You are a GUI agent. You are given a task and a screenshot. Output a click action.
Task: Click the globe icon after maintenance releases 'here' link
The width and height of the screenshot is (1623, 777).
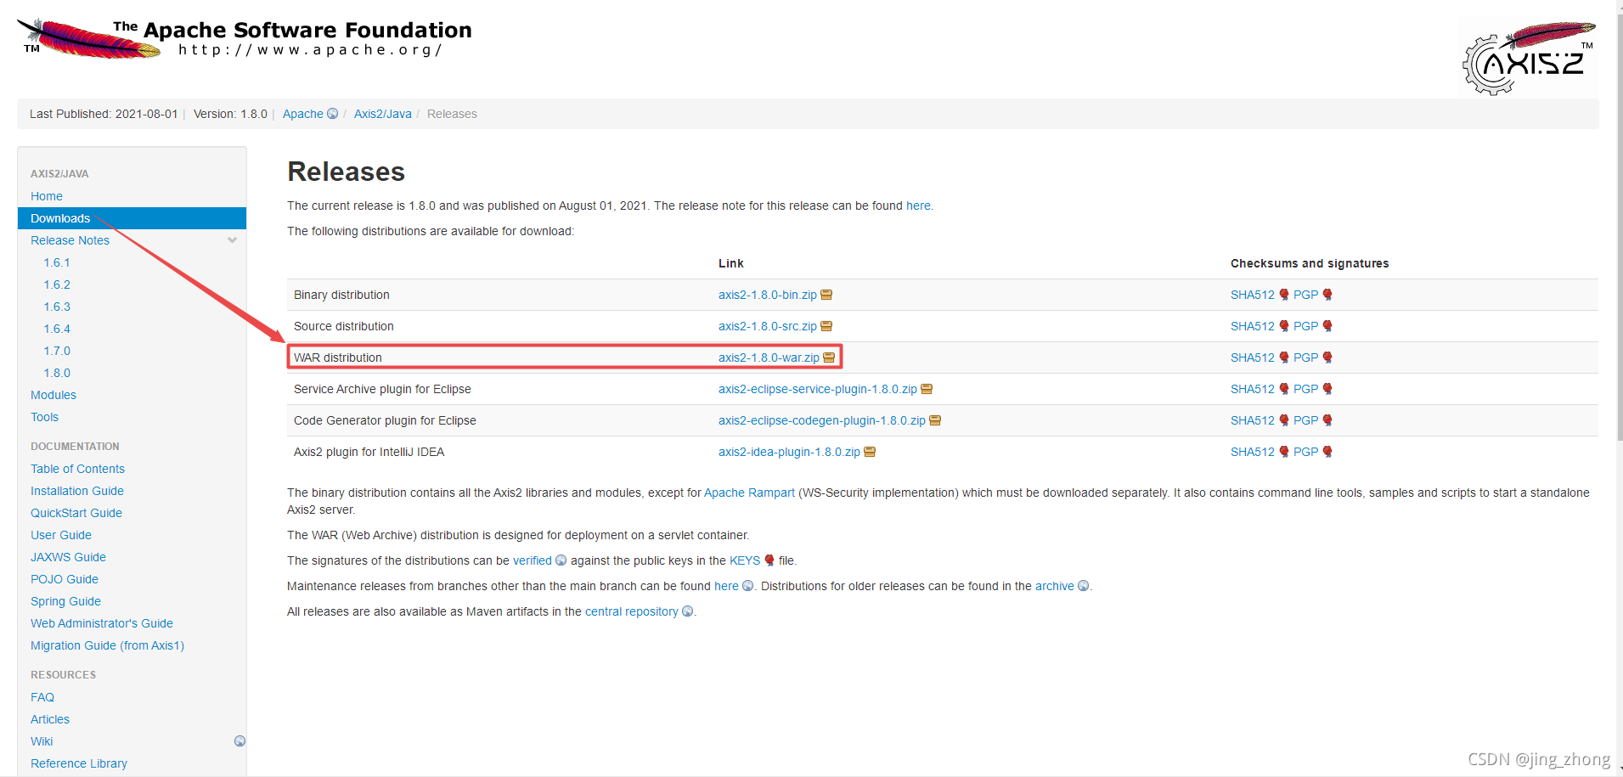[x=747, y=586]
